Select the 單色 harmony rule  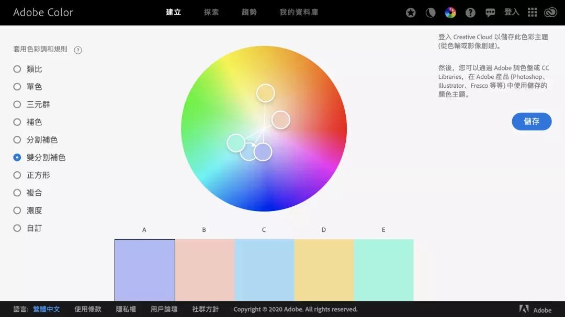[x=28, y=87]
